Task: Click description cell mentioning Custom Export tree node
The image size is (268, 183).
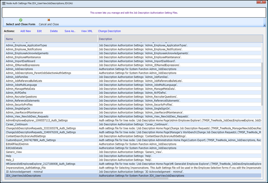Action: point(180,140)
